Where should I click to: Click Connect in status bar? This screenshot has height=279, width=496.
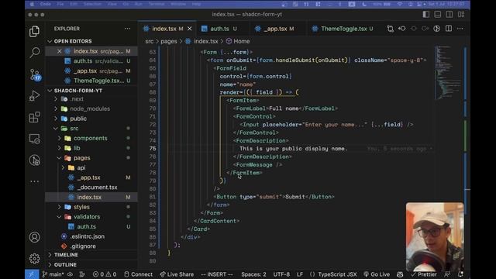(x=138, y=274)
